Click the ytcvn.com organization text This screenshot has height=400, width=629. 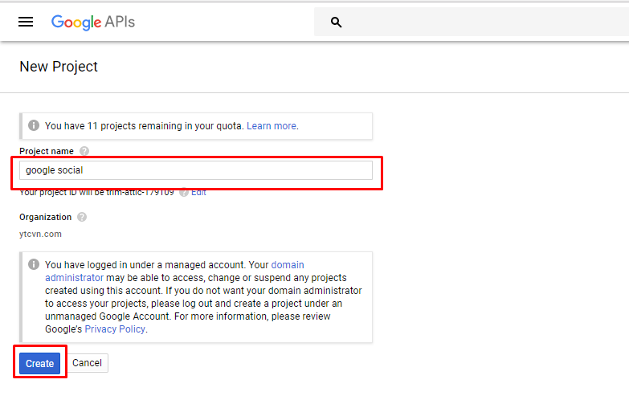coord(40,234)
